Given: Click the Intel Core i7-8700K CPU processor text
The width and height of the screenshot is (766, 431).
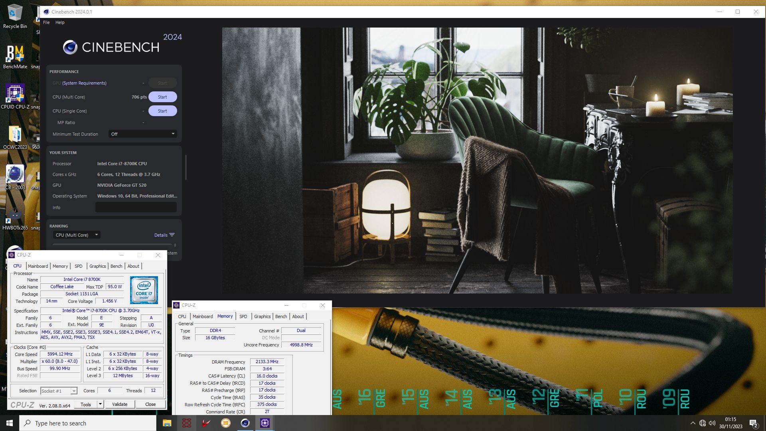Looking at the screenshot, I should pyautogui.click(x=122, y=164).
